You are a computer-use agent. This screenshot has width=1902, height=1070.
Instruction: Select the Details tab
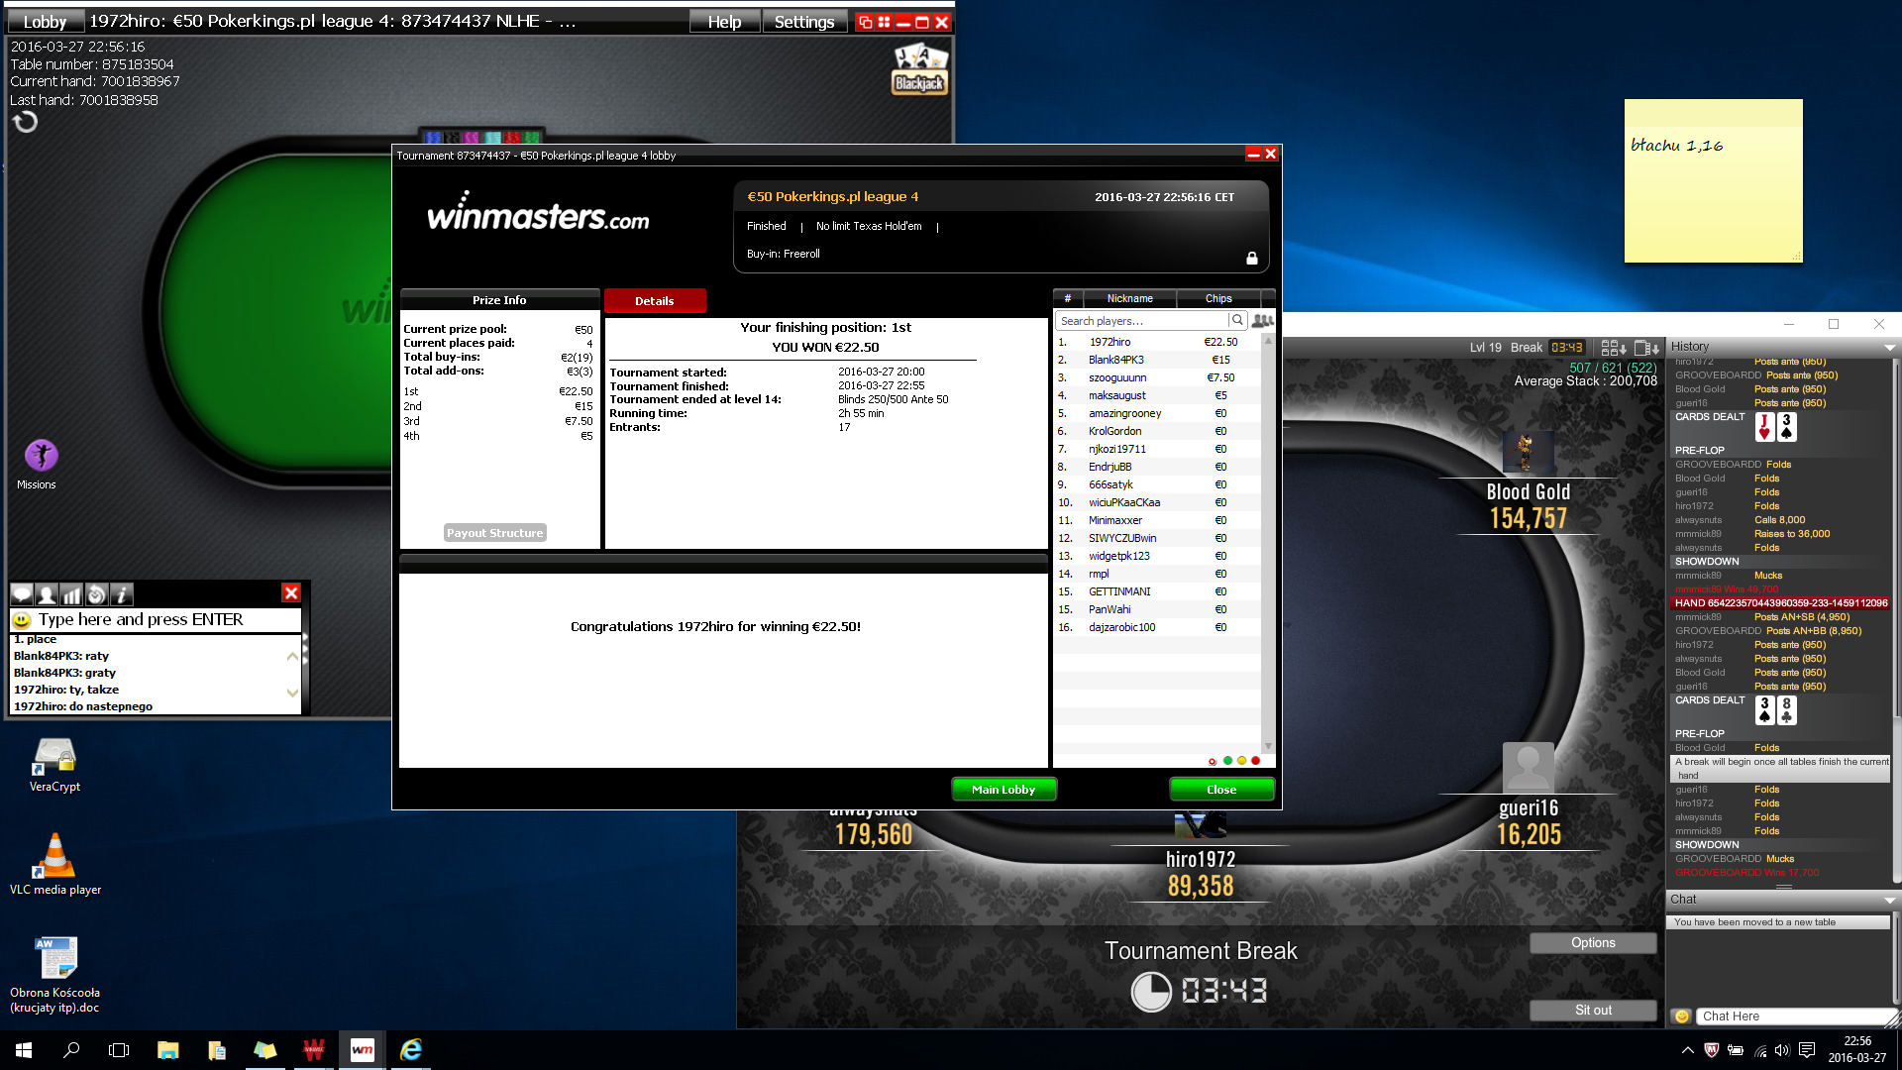coord(655,301)
